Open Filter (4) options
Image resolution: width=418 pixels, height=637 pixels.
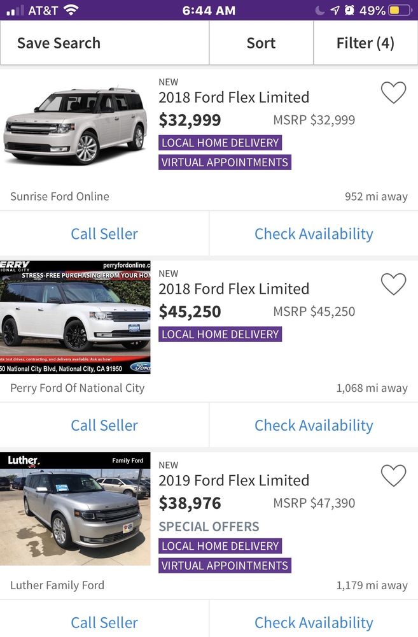coord(365,43)
